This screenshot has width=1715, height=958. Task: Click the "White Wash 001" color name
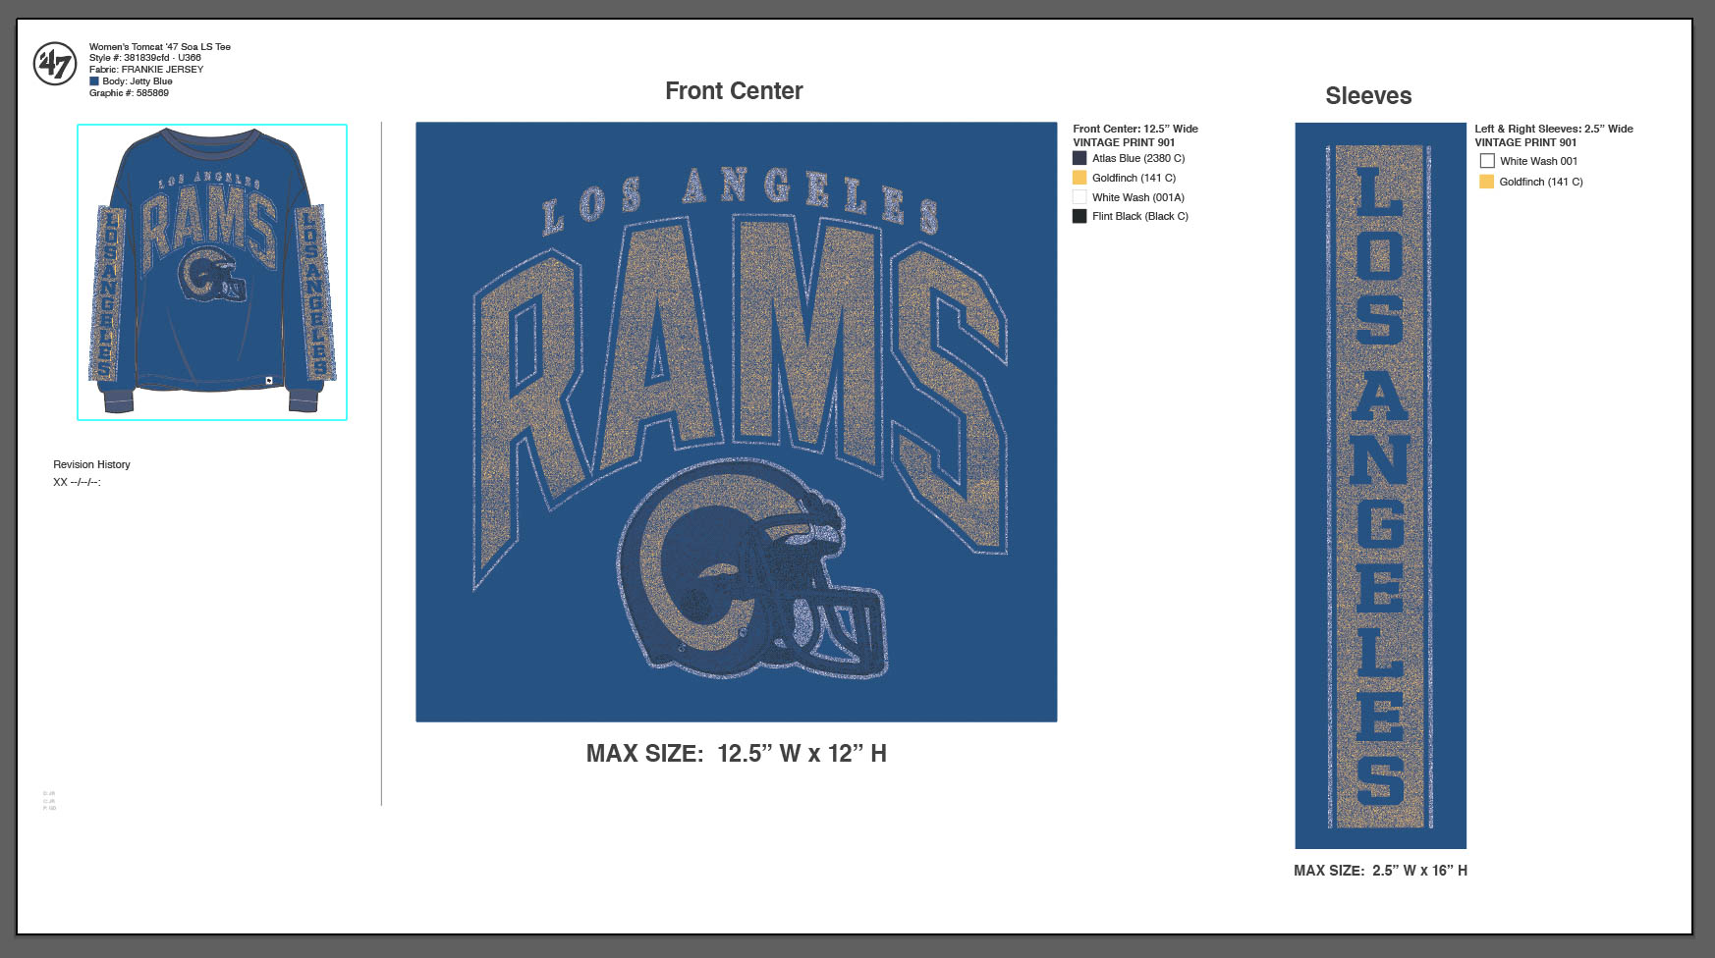[1539, 161]
